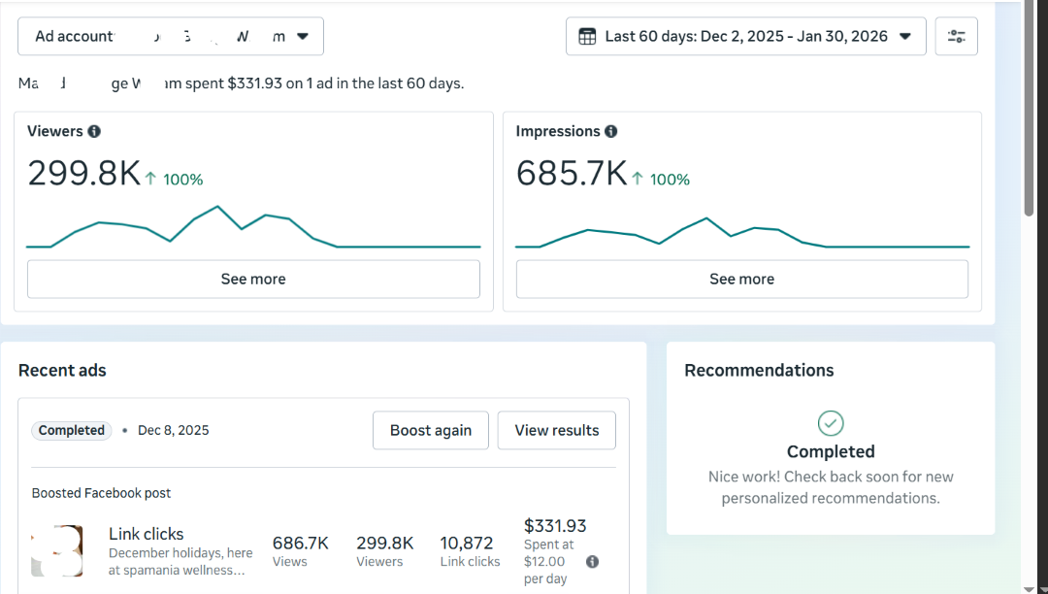
Task: Click the View results button
Action: [x=556, y=430]
